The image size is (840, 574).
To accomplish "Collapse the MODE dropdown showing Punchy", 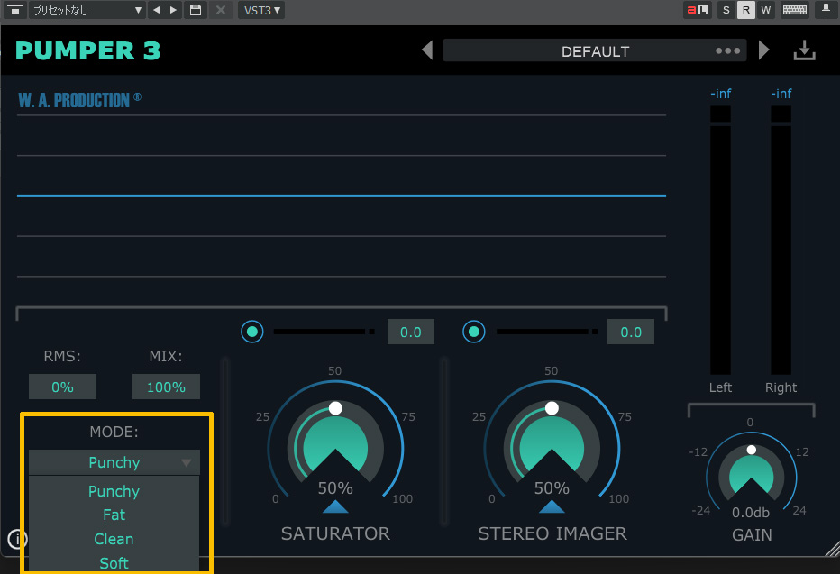I will pos(114,462).
